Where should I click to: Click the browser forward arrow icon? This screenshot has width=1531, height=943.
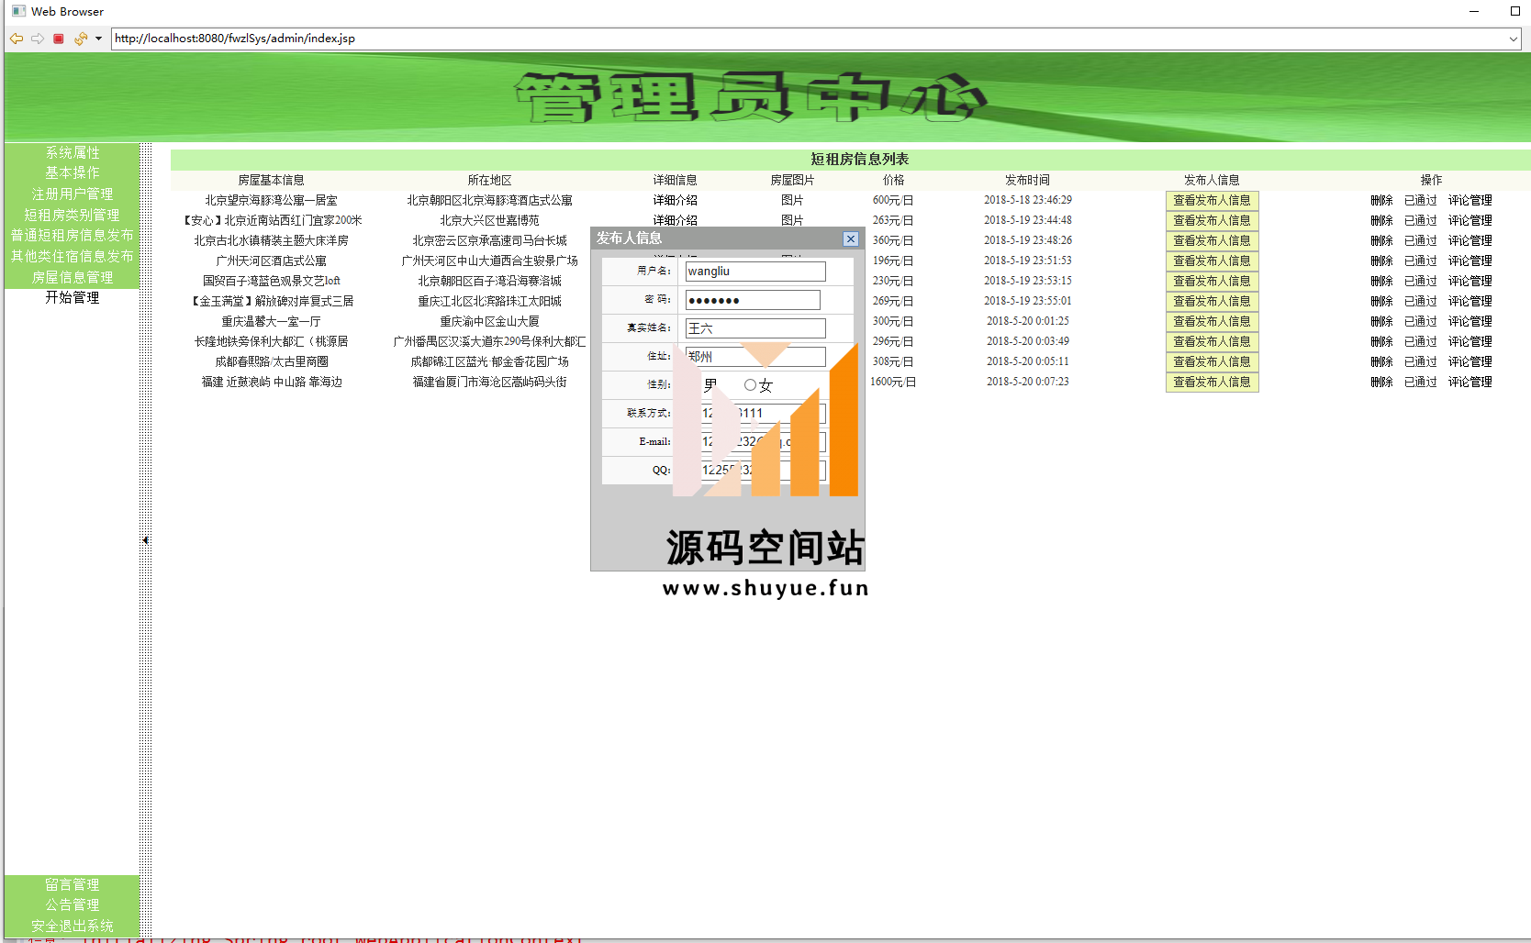click(38, 39)
